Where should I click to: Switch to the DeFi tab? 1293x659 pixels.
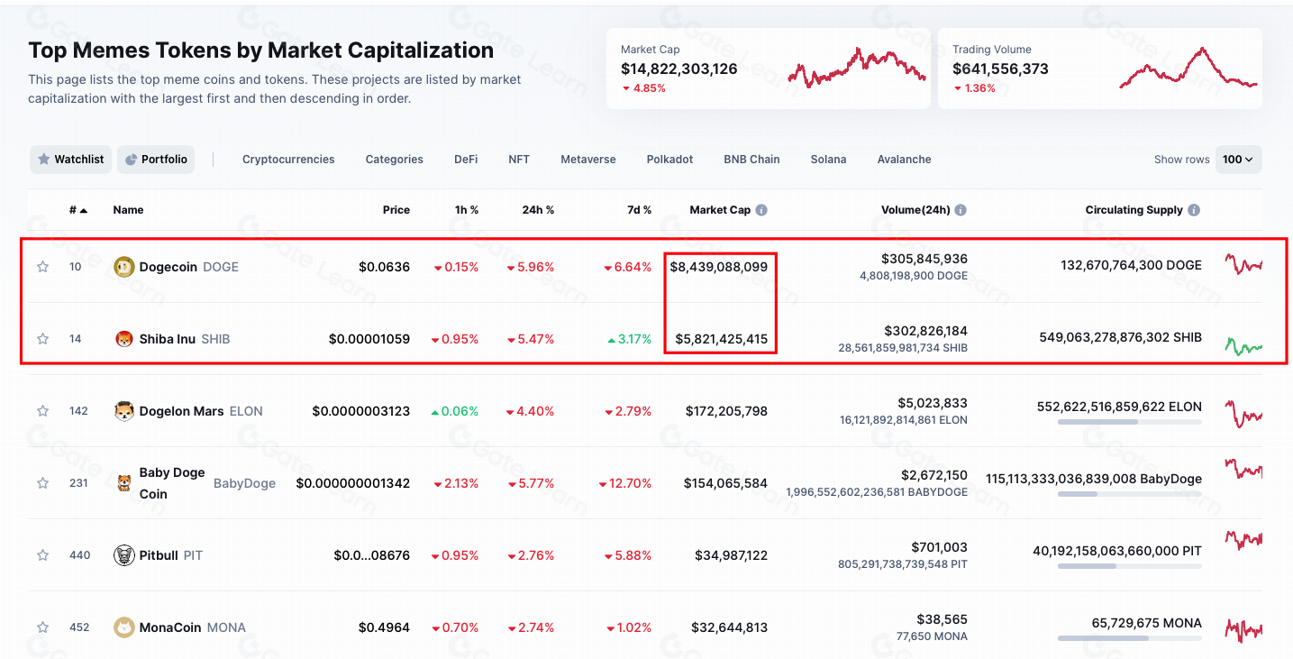click(x=466, y=160)
